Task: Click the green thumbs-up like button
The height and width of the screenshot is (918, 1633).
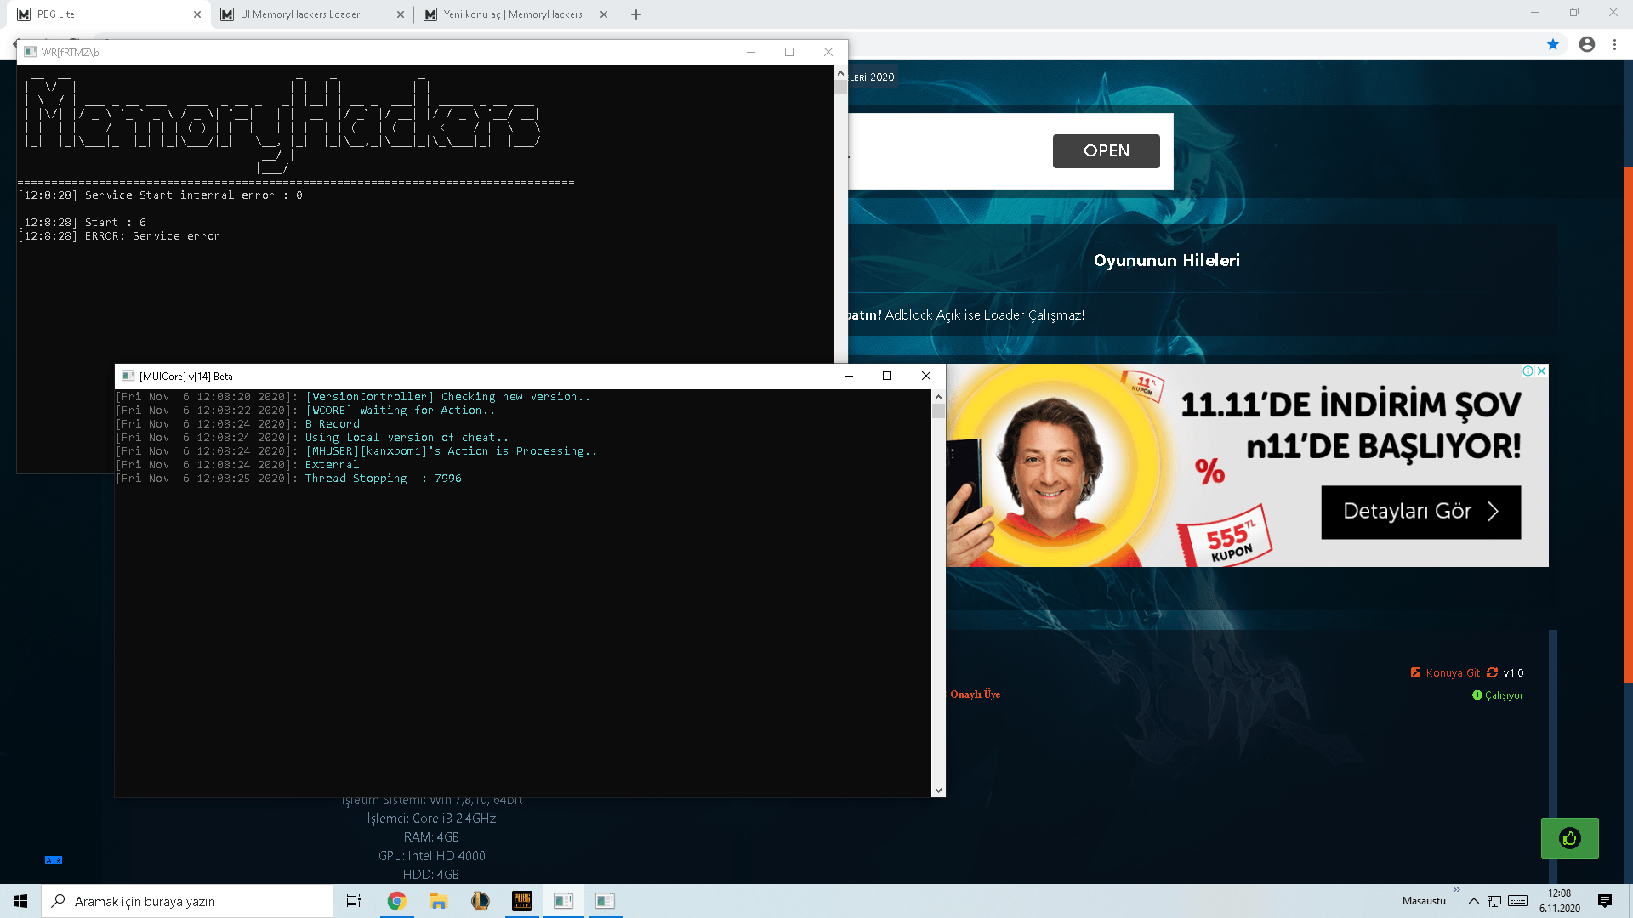Action: (x=1570, y=838)
